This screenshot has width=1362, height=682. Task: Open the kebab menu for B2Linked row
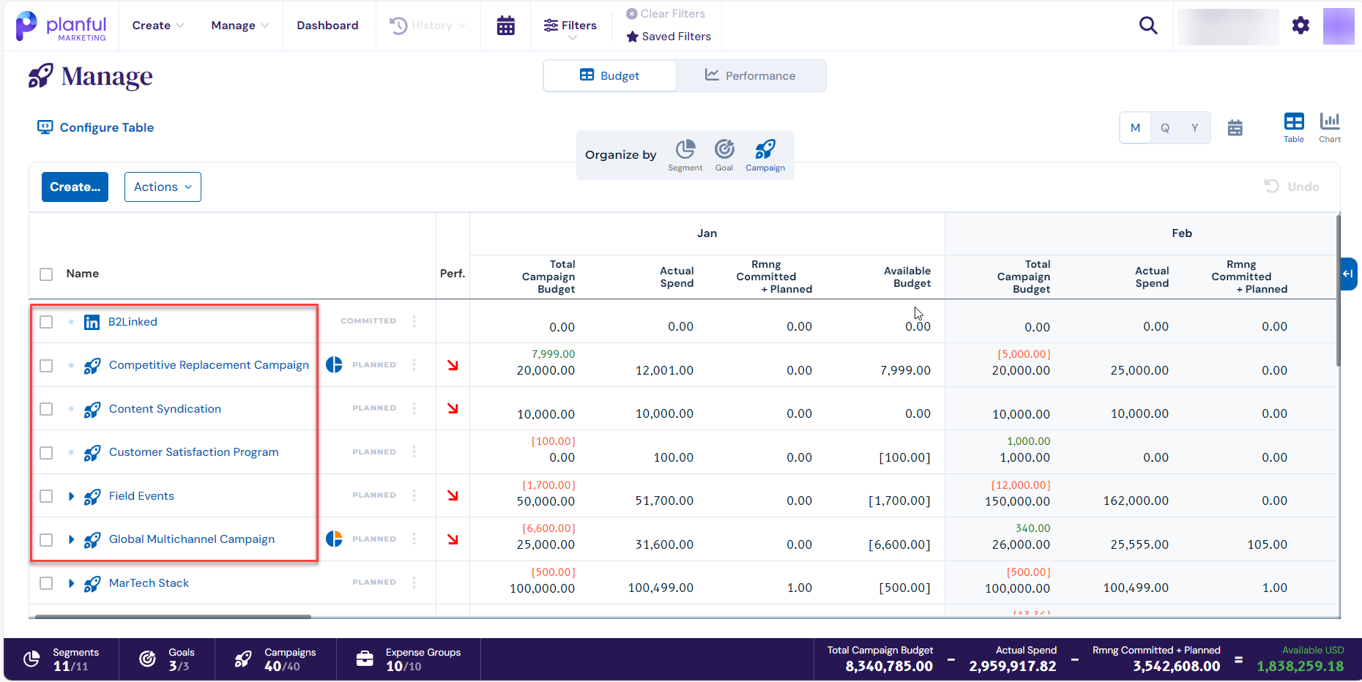click(x=414, y=321)
